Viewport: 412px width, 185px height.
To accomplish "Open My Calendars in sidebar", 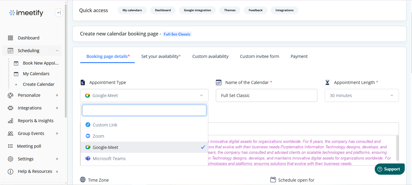I will tap(36, 74).
